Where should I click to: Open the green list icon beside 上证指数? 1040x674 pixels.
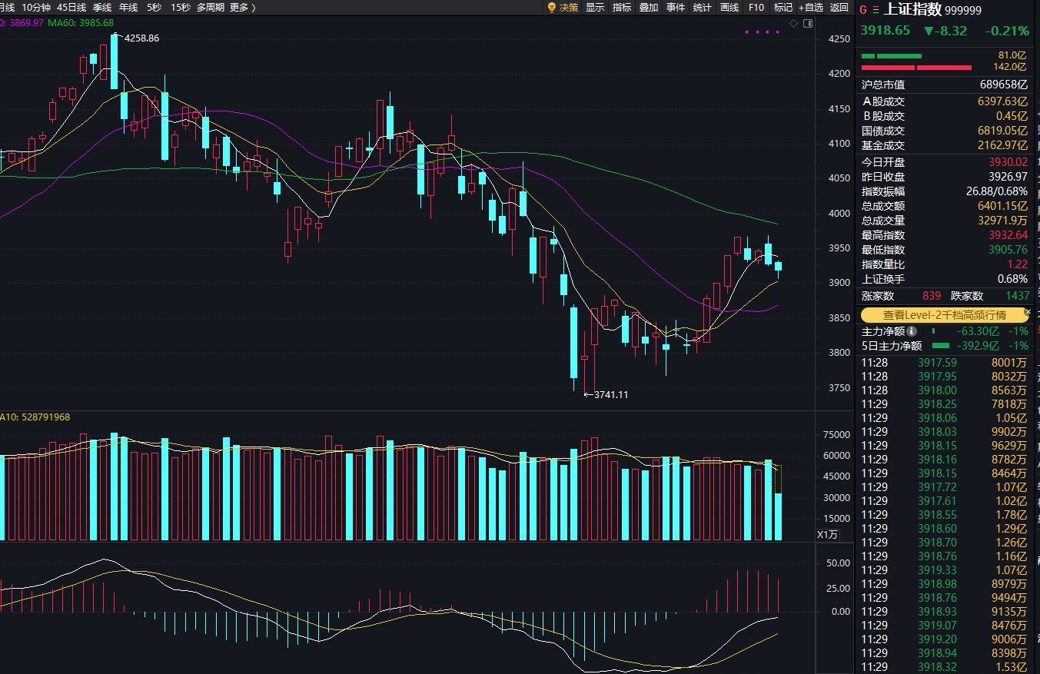(876, 10)
